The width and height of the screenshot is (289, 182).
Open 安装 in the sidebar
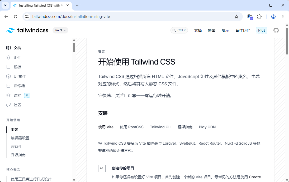click(14, 130)
